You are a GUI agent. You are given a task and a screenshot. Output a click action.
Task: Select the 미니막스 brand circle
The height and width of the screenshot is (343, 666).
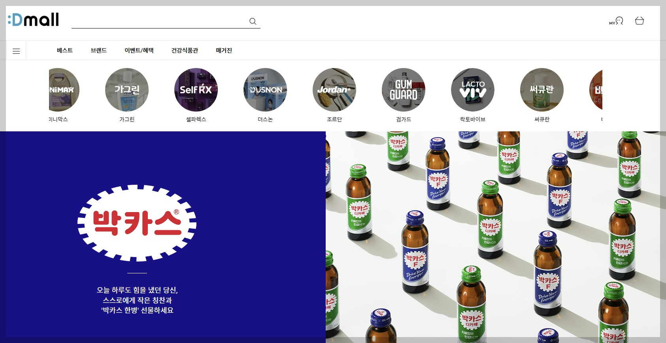point(64,90)
